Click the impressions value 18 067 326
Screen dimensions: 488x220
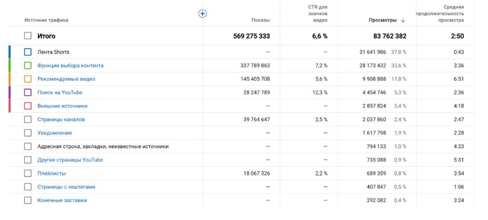coord(257,173)
